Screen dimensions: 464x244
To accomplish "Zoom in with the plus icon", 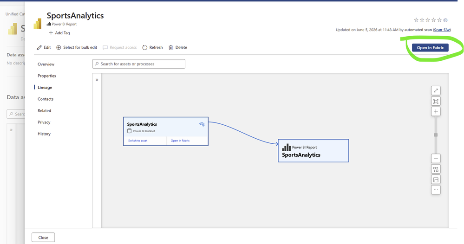I will click(x=436, y=112).
